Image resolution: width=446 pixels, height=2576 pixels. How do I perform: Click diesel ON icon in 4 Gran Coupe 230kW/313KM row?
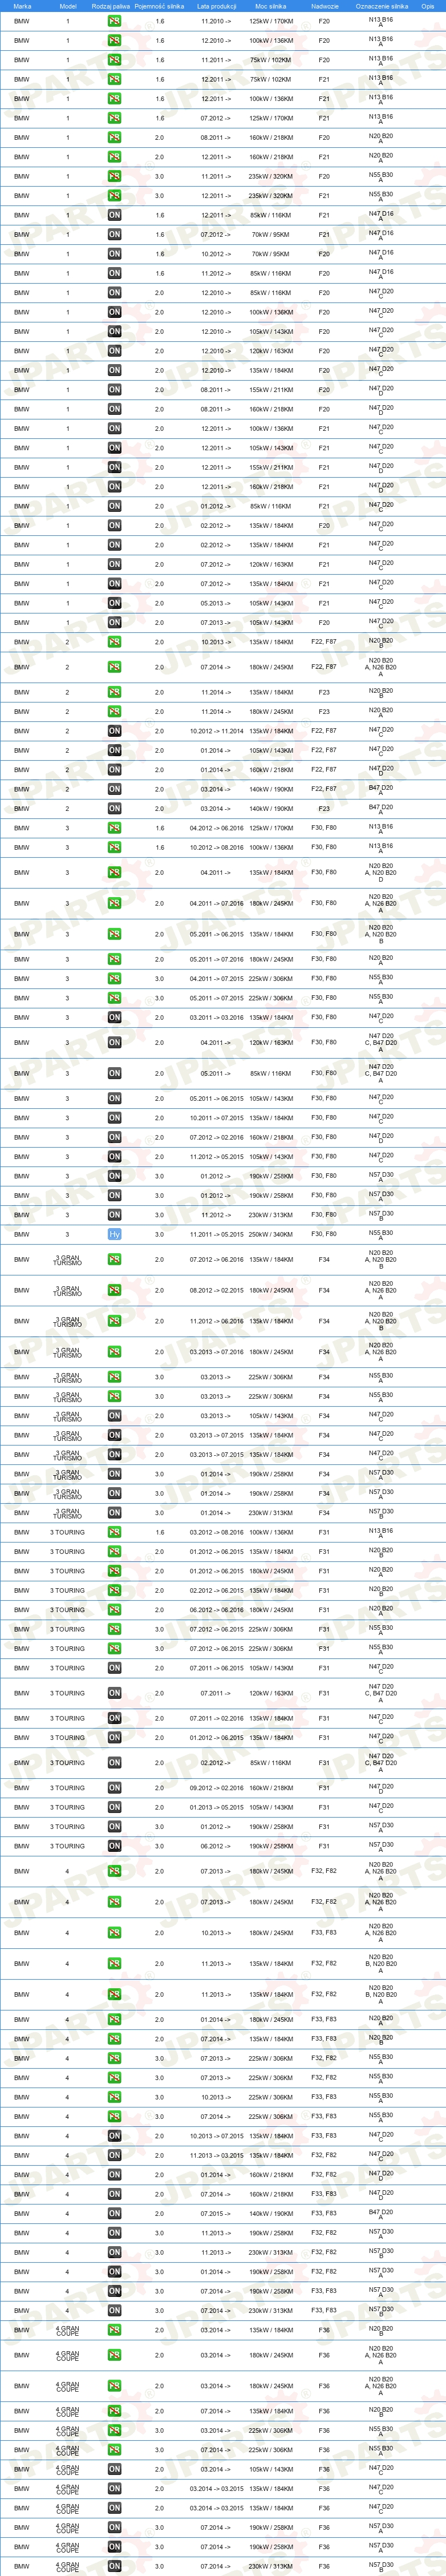click(x=114, y=2566)
